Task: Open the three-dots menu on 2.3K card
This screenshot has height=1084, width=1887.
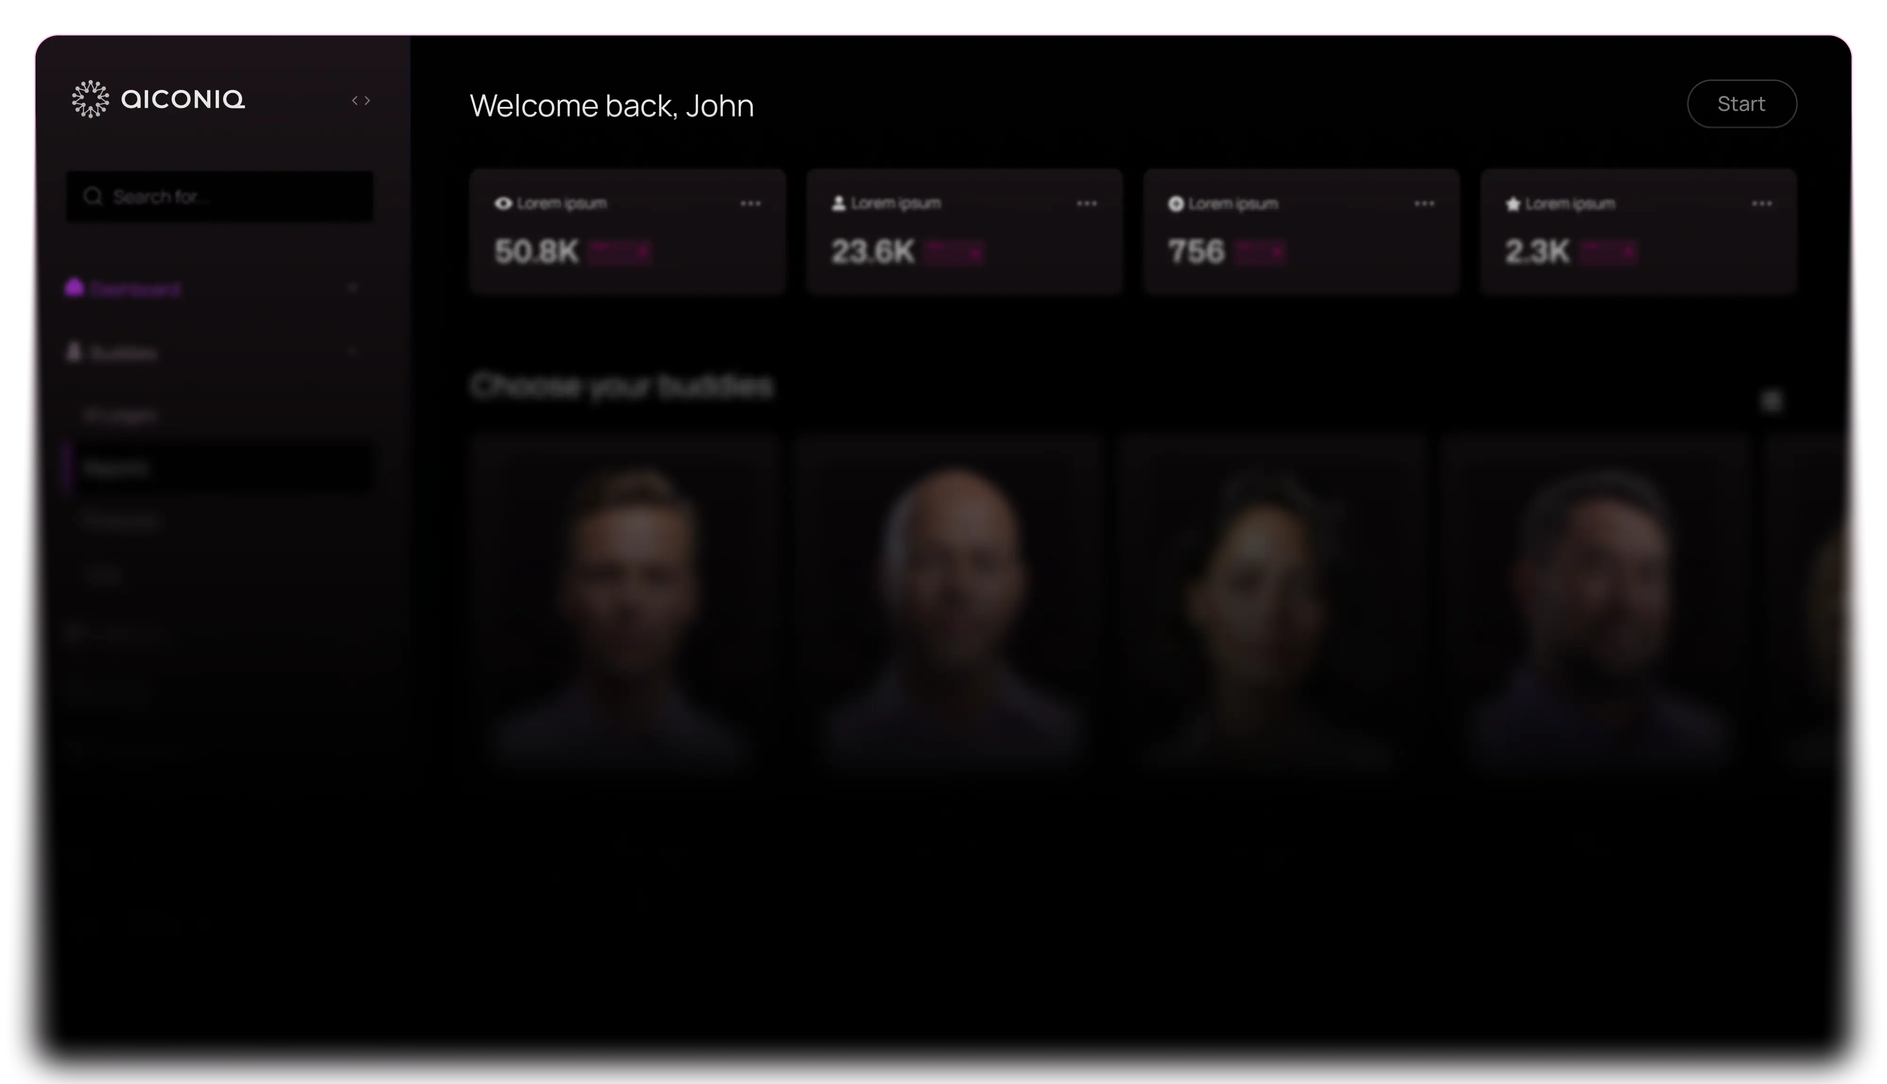Action: click(1762, 203)
